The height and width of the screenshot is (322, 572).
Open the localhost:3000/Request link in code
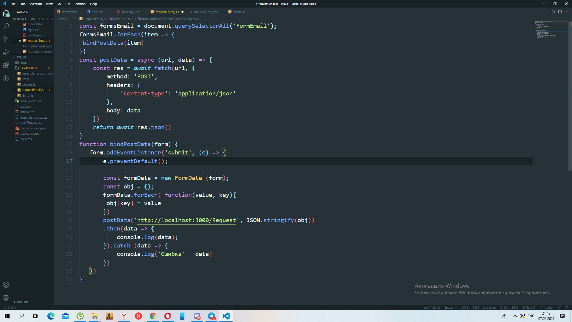[x=186, y=220]
